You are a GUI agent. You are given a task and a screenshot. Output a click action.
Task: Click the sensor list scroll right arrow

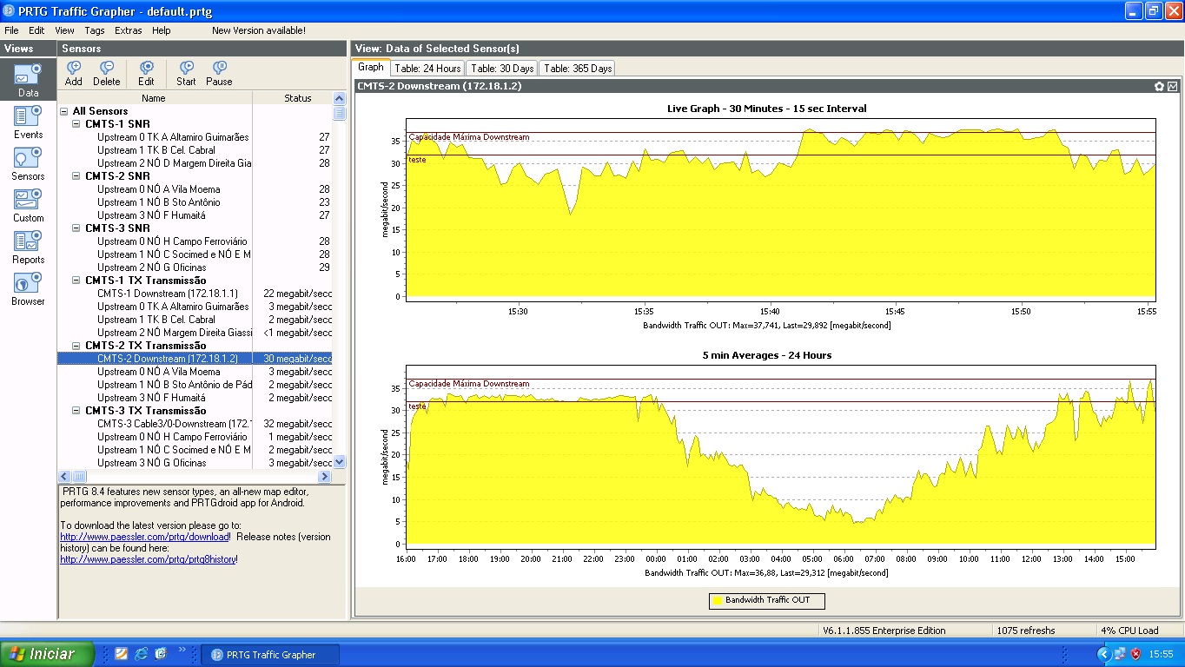(x=325, y=477)
